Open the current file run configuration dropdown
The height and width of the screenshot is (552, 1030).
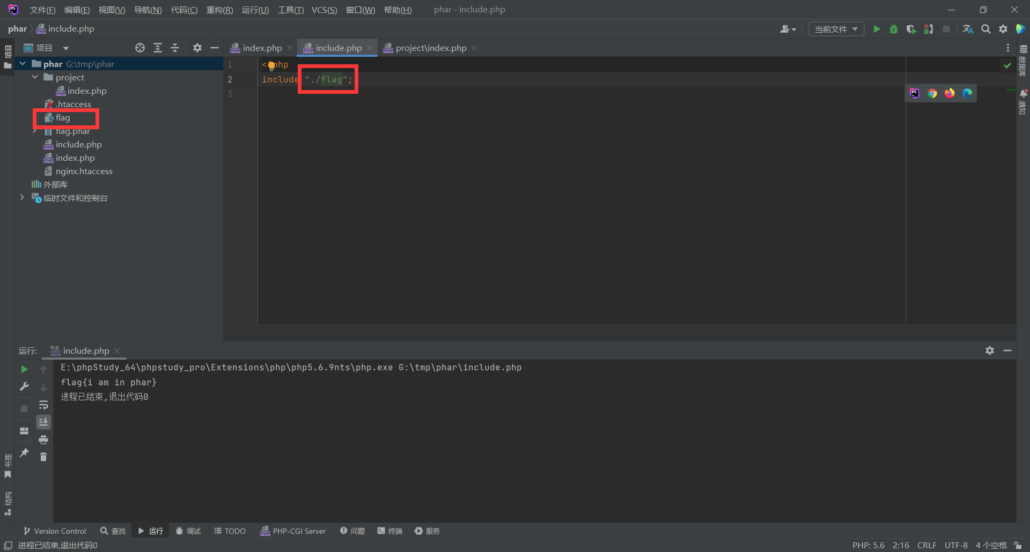(836, 29)
